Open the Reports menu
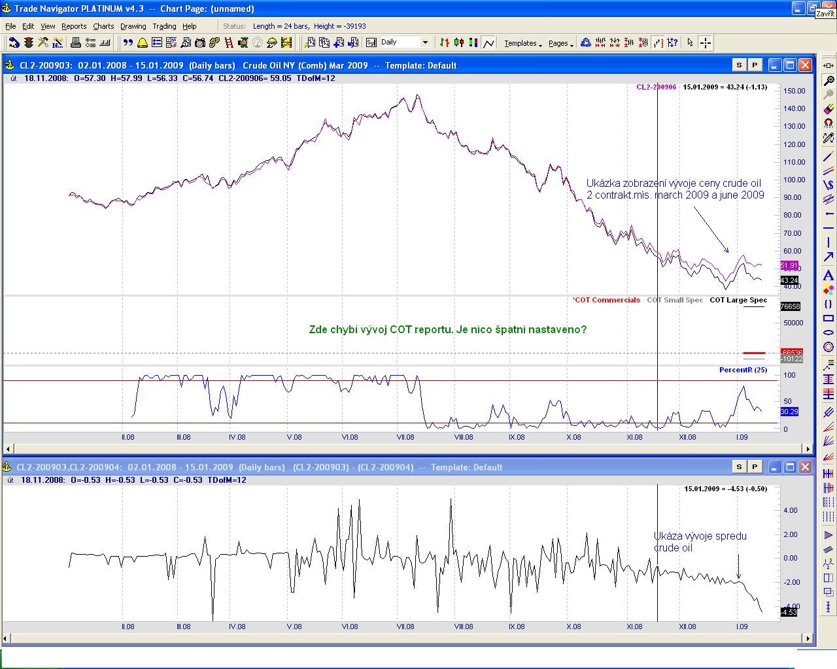837x669 pixels. click(x=74, y=26)
